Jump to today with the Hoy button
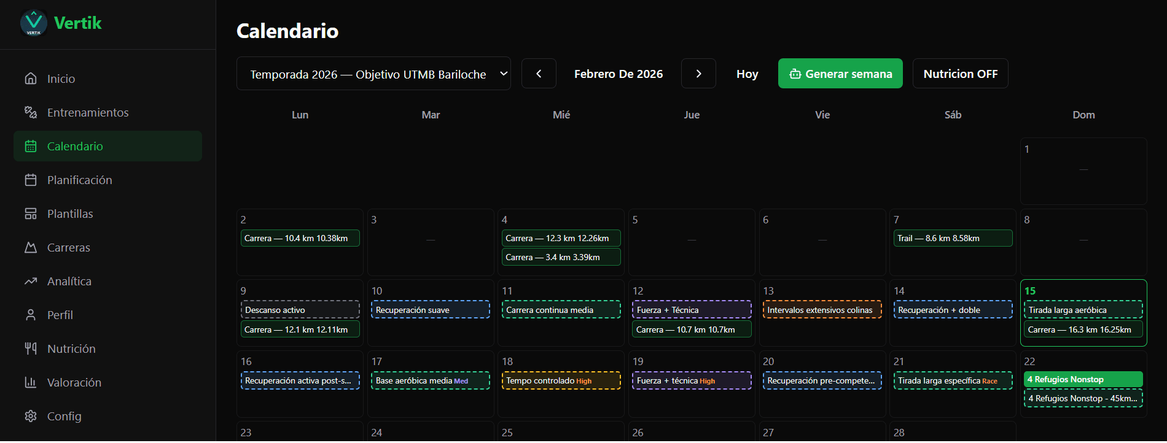The height and width of the screenshot is (443, 1167). pos(747,74)
